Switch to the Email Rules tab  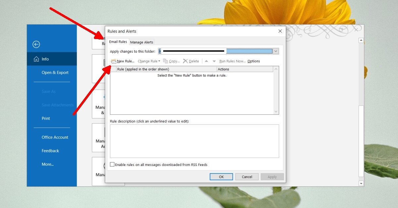(118, 42)
